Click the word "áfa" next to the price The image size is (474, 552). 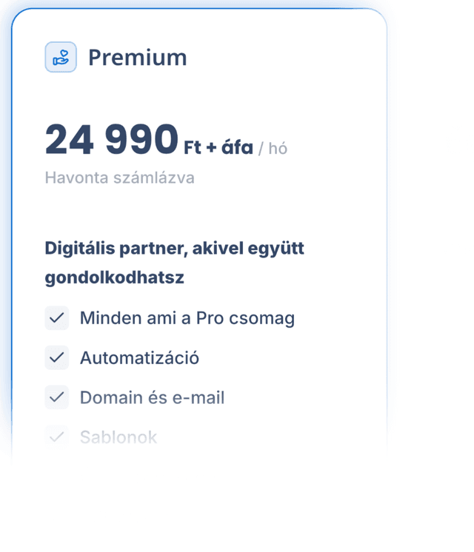237,147
